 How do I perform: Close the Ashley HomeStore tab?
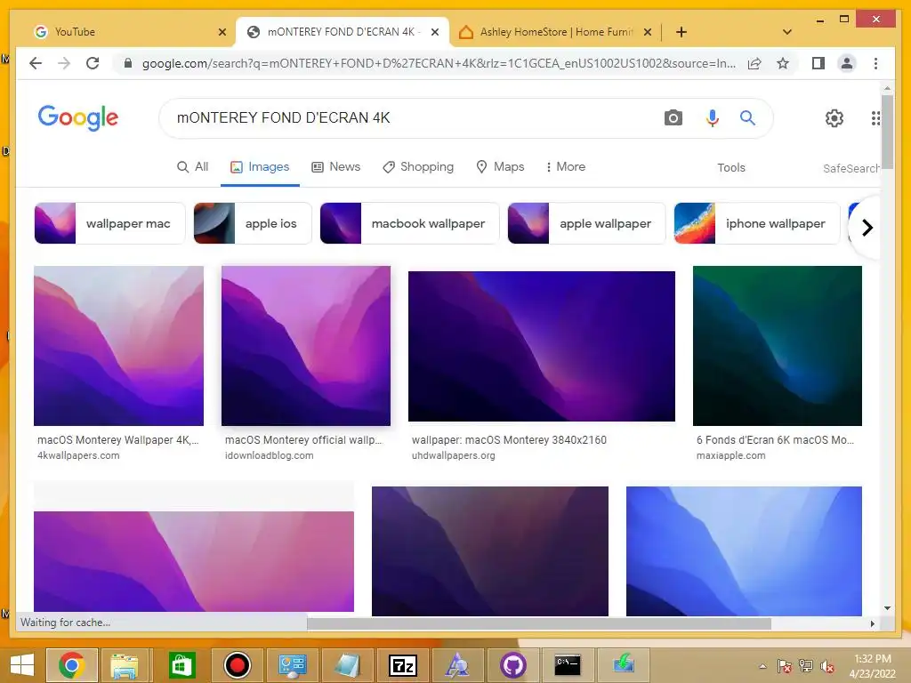click(x=648, y=32)
